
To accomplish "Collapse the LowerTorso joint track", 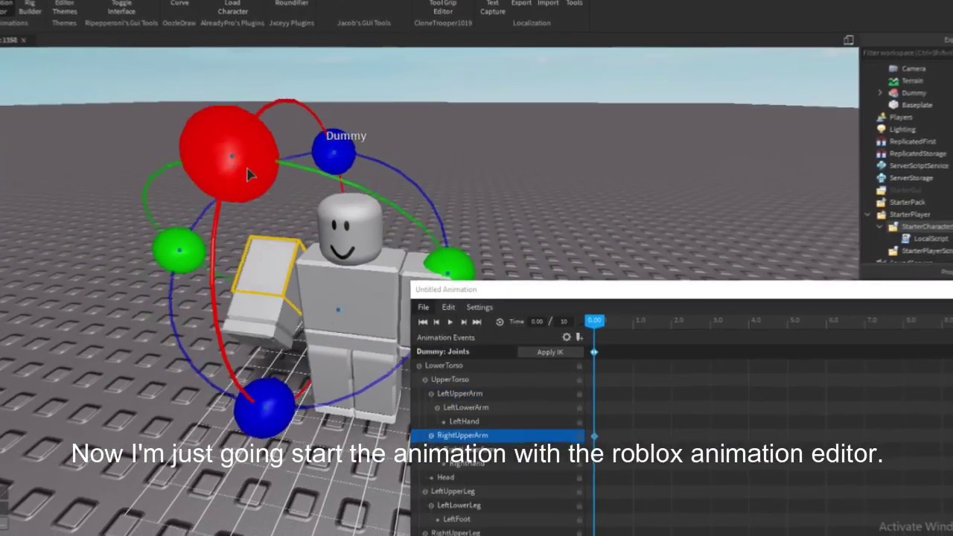I will coord(419,366).
